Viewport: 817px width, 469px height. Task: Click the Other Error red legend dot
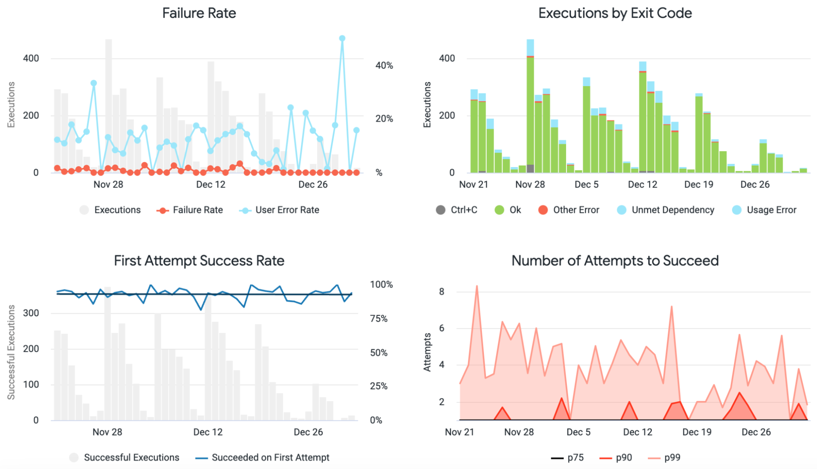tap(543, 210)
